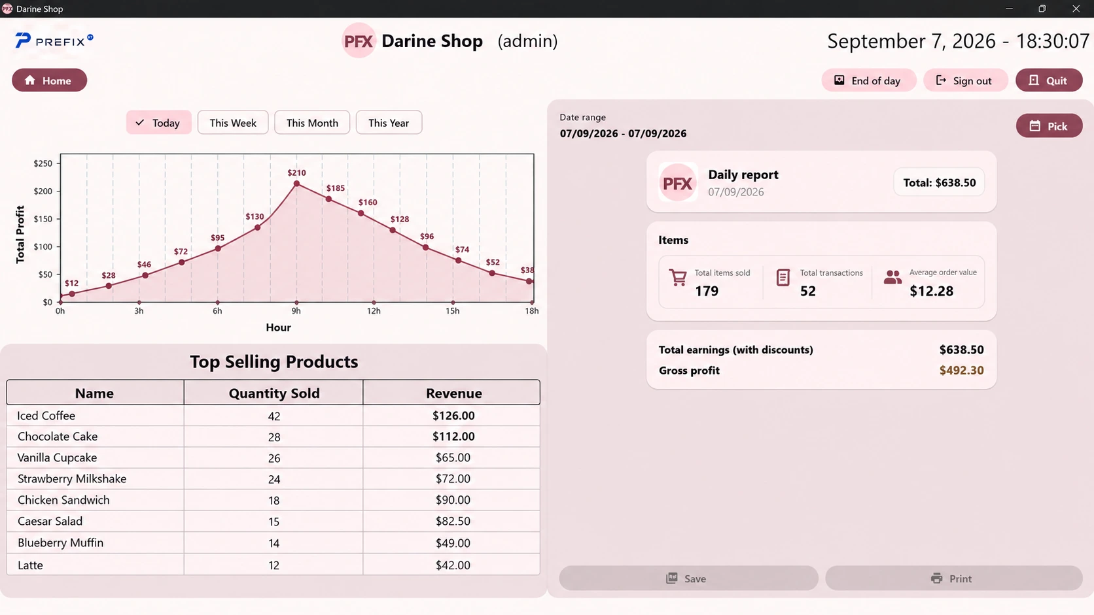Select the Chicken Sandwich row
The image size is (1094, 615).
pyautogui.click(x=273, y=500)
